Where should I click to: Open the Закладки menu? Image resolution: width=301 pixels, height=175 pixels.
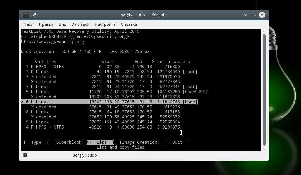click(80, 24)
